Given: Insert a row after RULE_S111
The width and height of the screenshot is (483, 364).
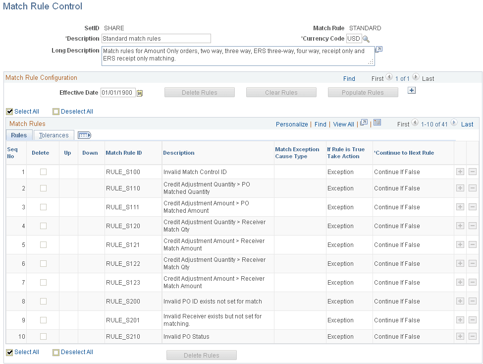Looking at the screenshot, I should click(460, 207).
